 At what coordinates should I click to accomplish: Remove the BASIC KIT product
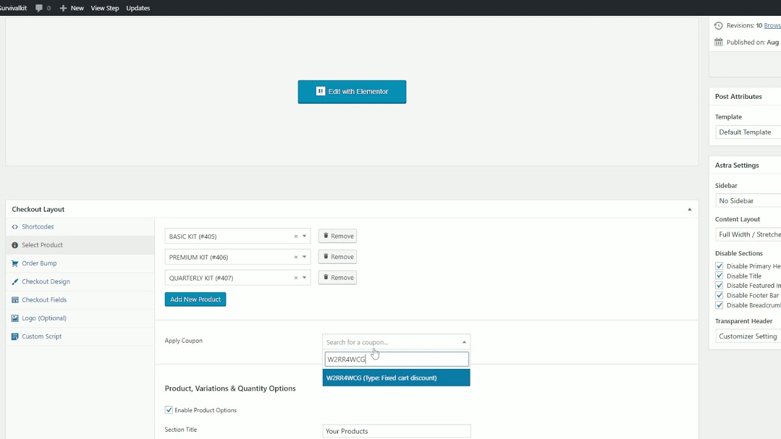pos(337,236)
